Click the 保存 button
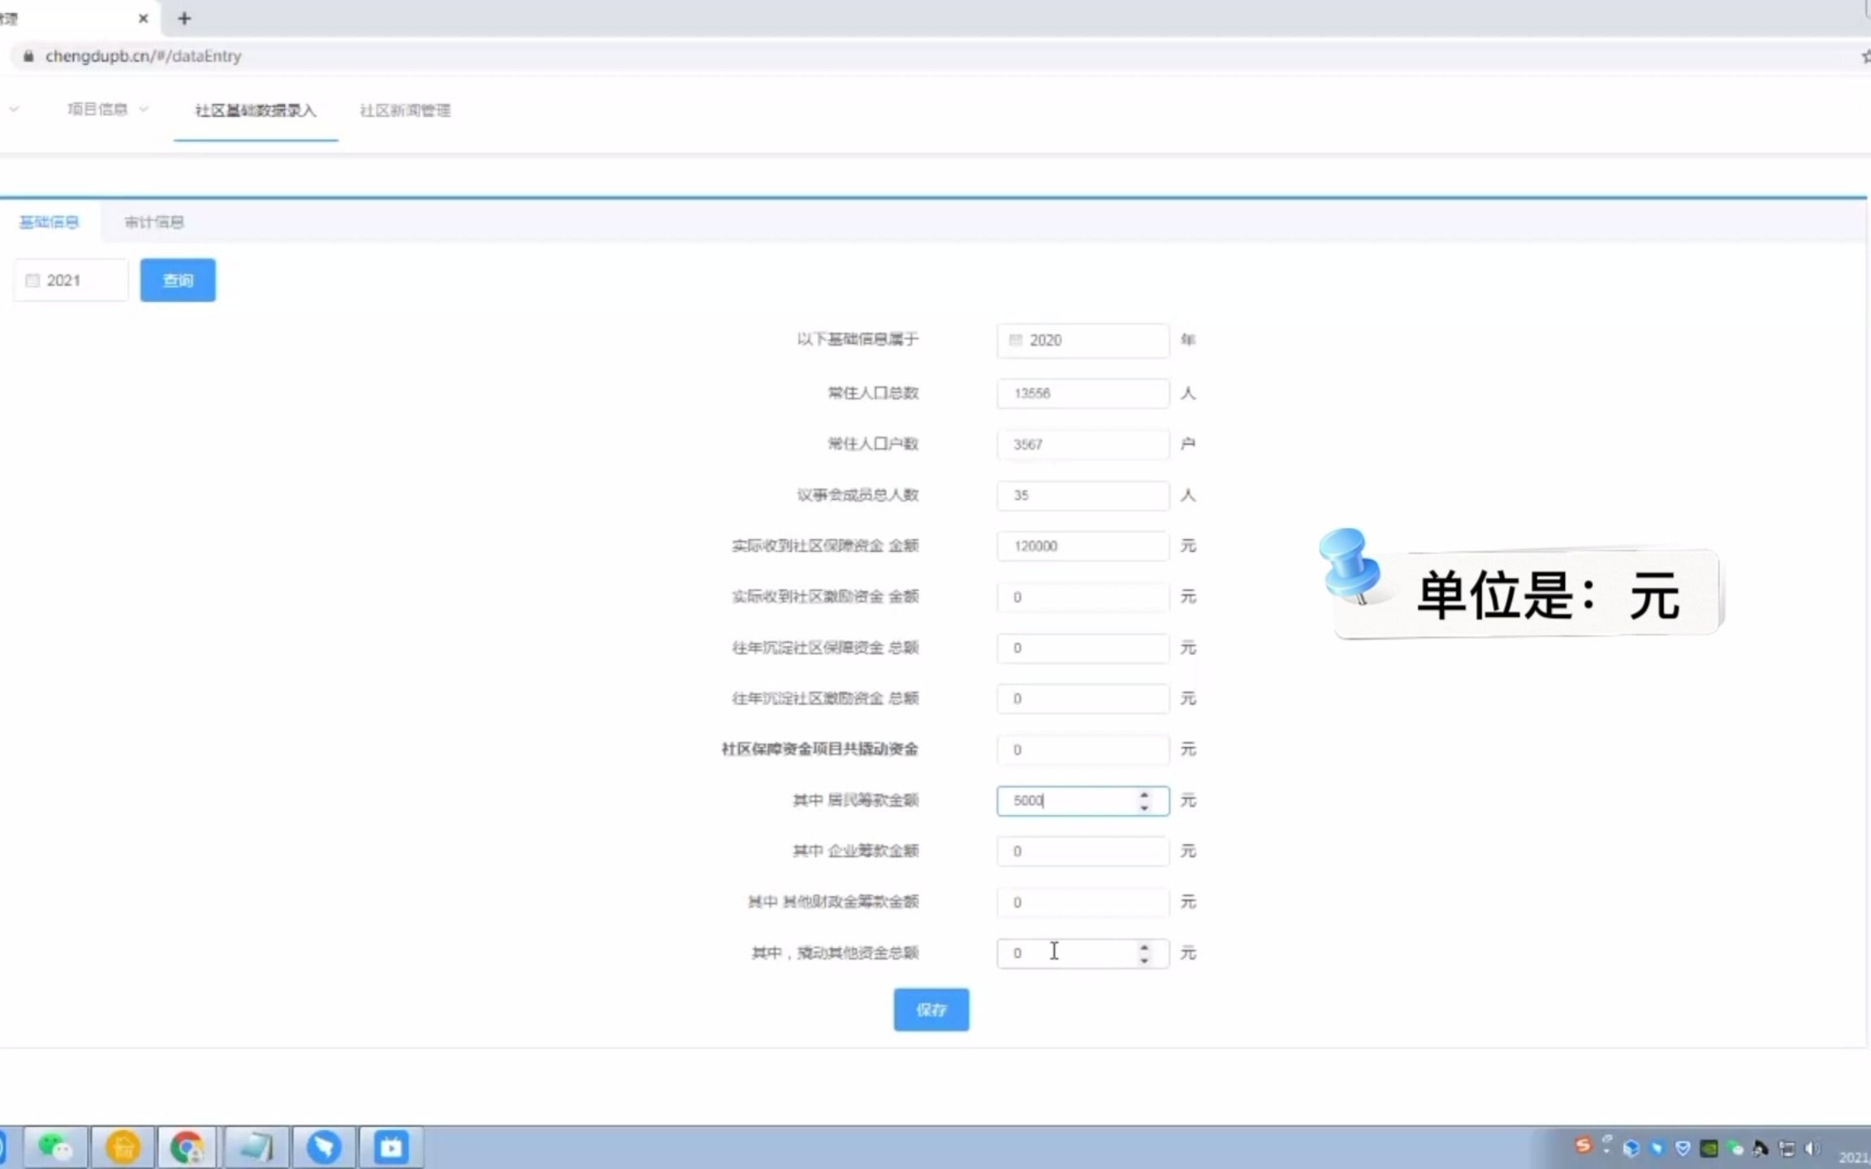The width and height of the screenshot is (1871, 1169). pyautogui.click(x=931, y=1009)
